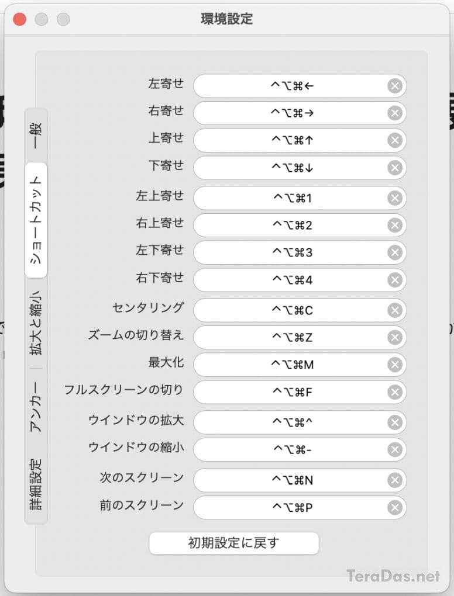Clear the センタリング shortcut with its X icon
The height and width of the screenshot is (596, 454).
click(x=395, y=310)
